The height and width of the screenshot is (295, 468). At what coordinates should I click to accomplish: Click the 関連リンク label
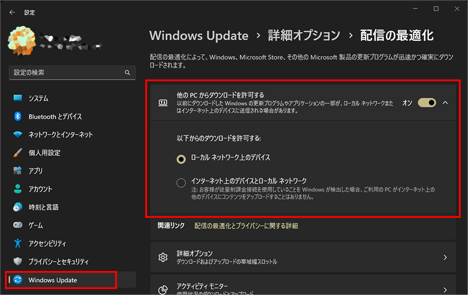click(171, 226)
